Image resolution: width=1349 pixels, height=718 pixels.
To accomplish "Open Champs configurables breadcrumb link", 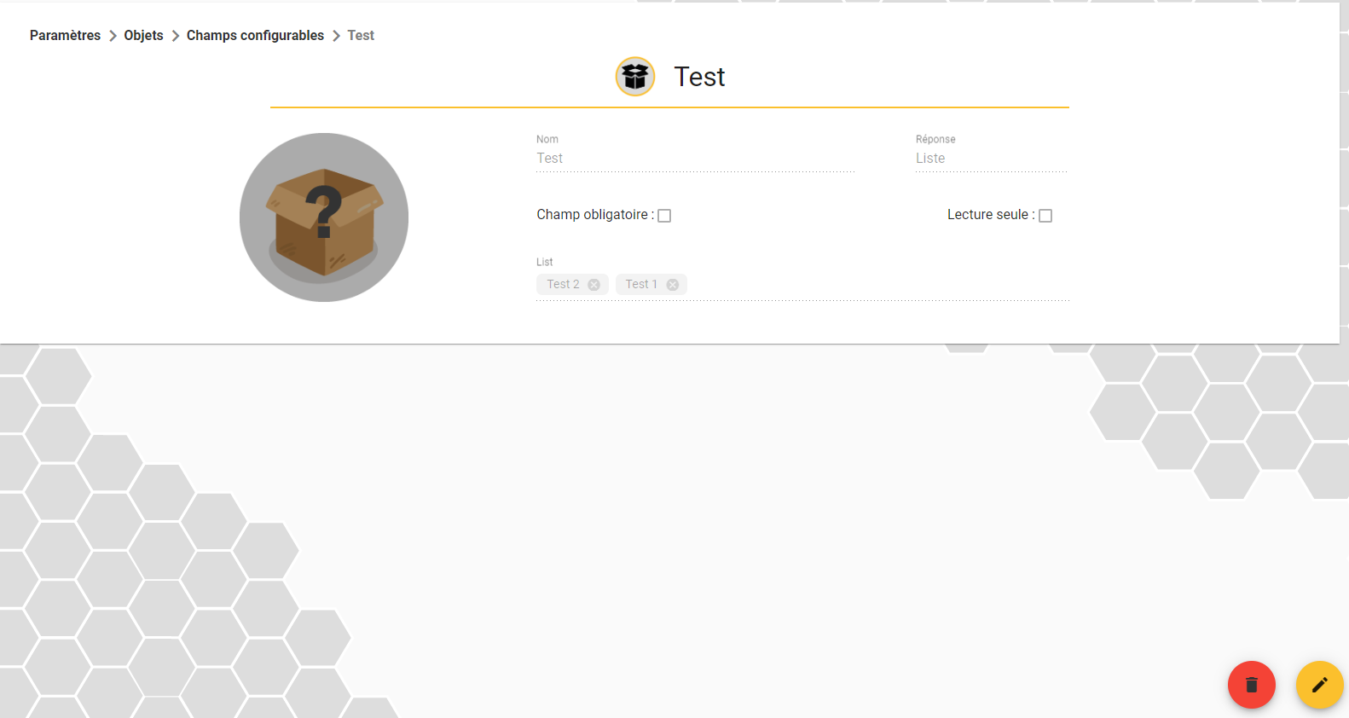I will pos(255,36).
